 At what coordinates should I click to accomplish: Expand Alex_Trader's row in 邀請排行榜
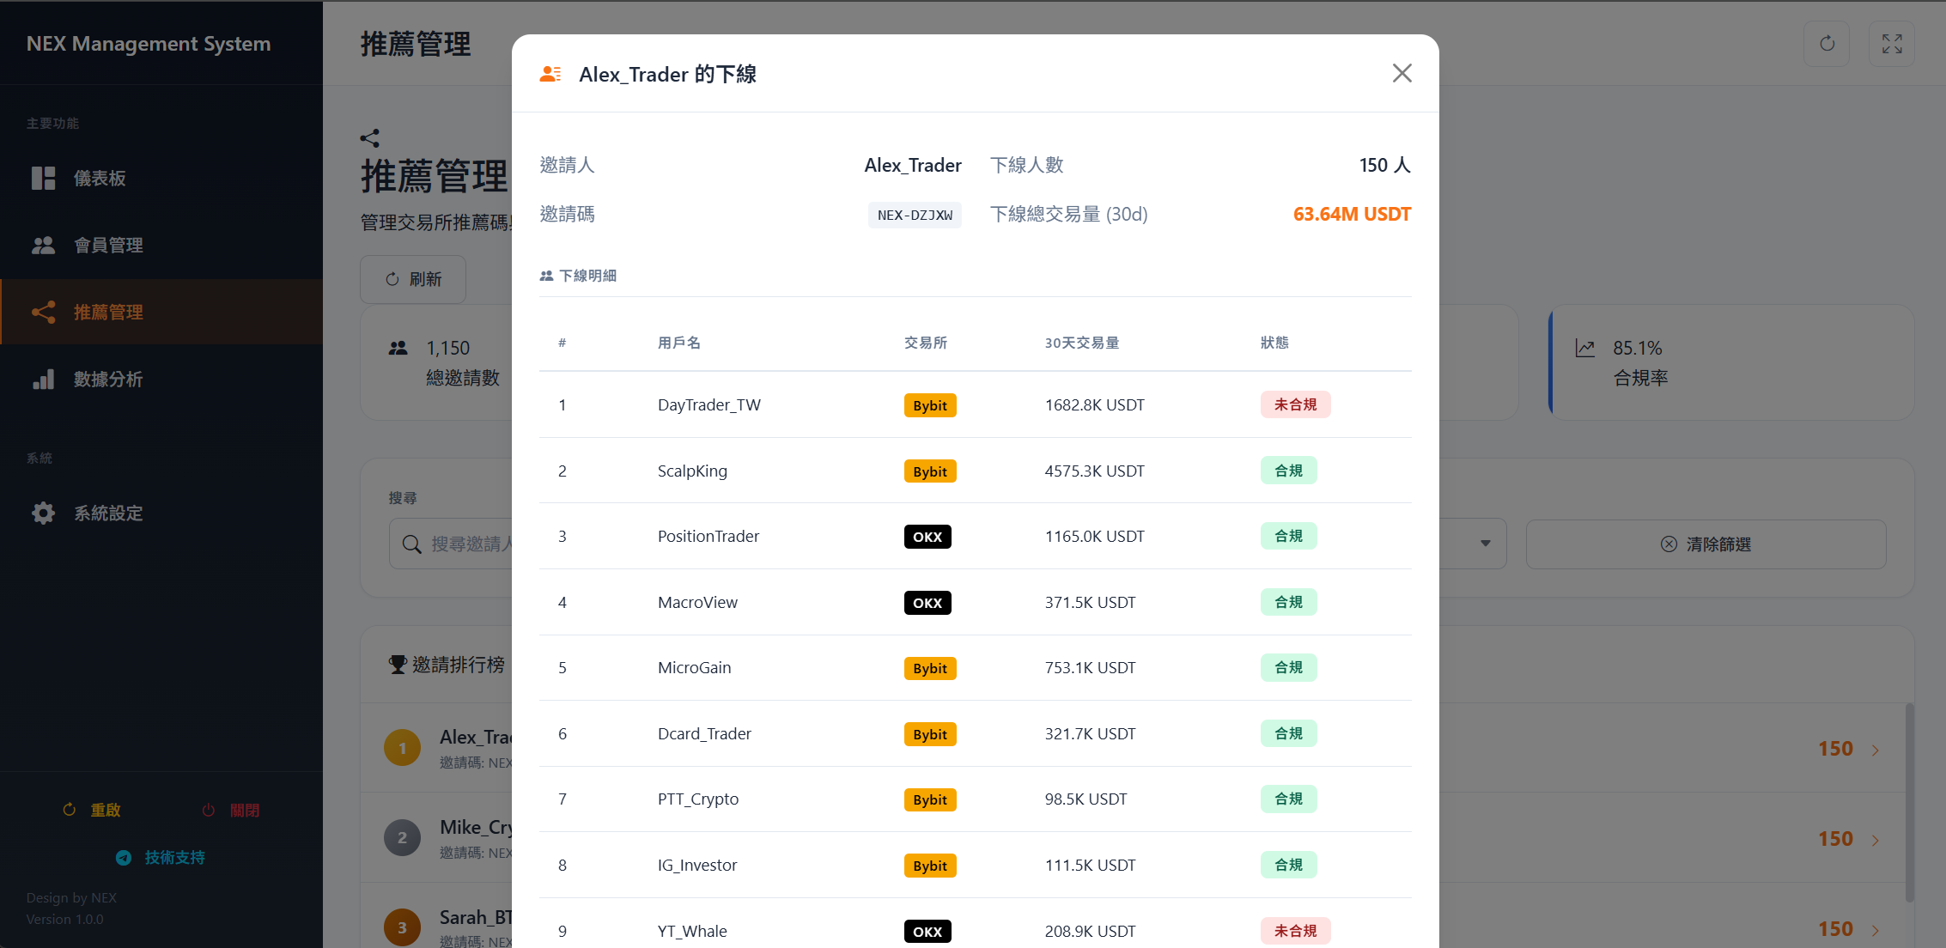click(1873, 749)
